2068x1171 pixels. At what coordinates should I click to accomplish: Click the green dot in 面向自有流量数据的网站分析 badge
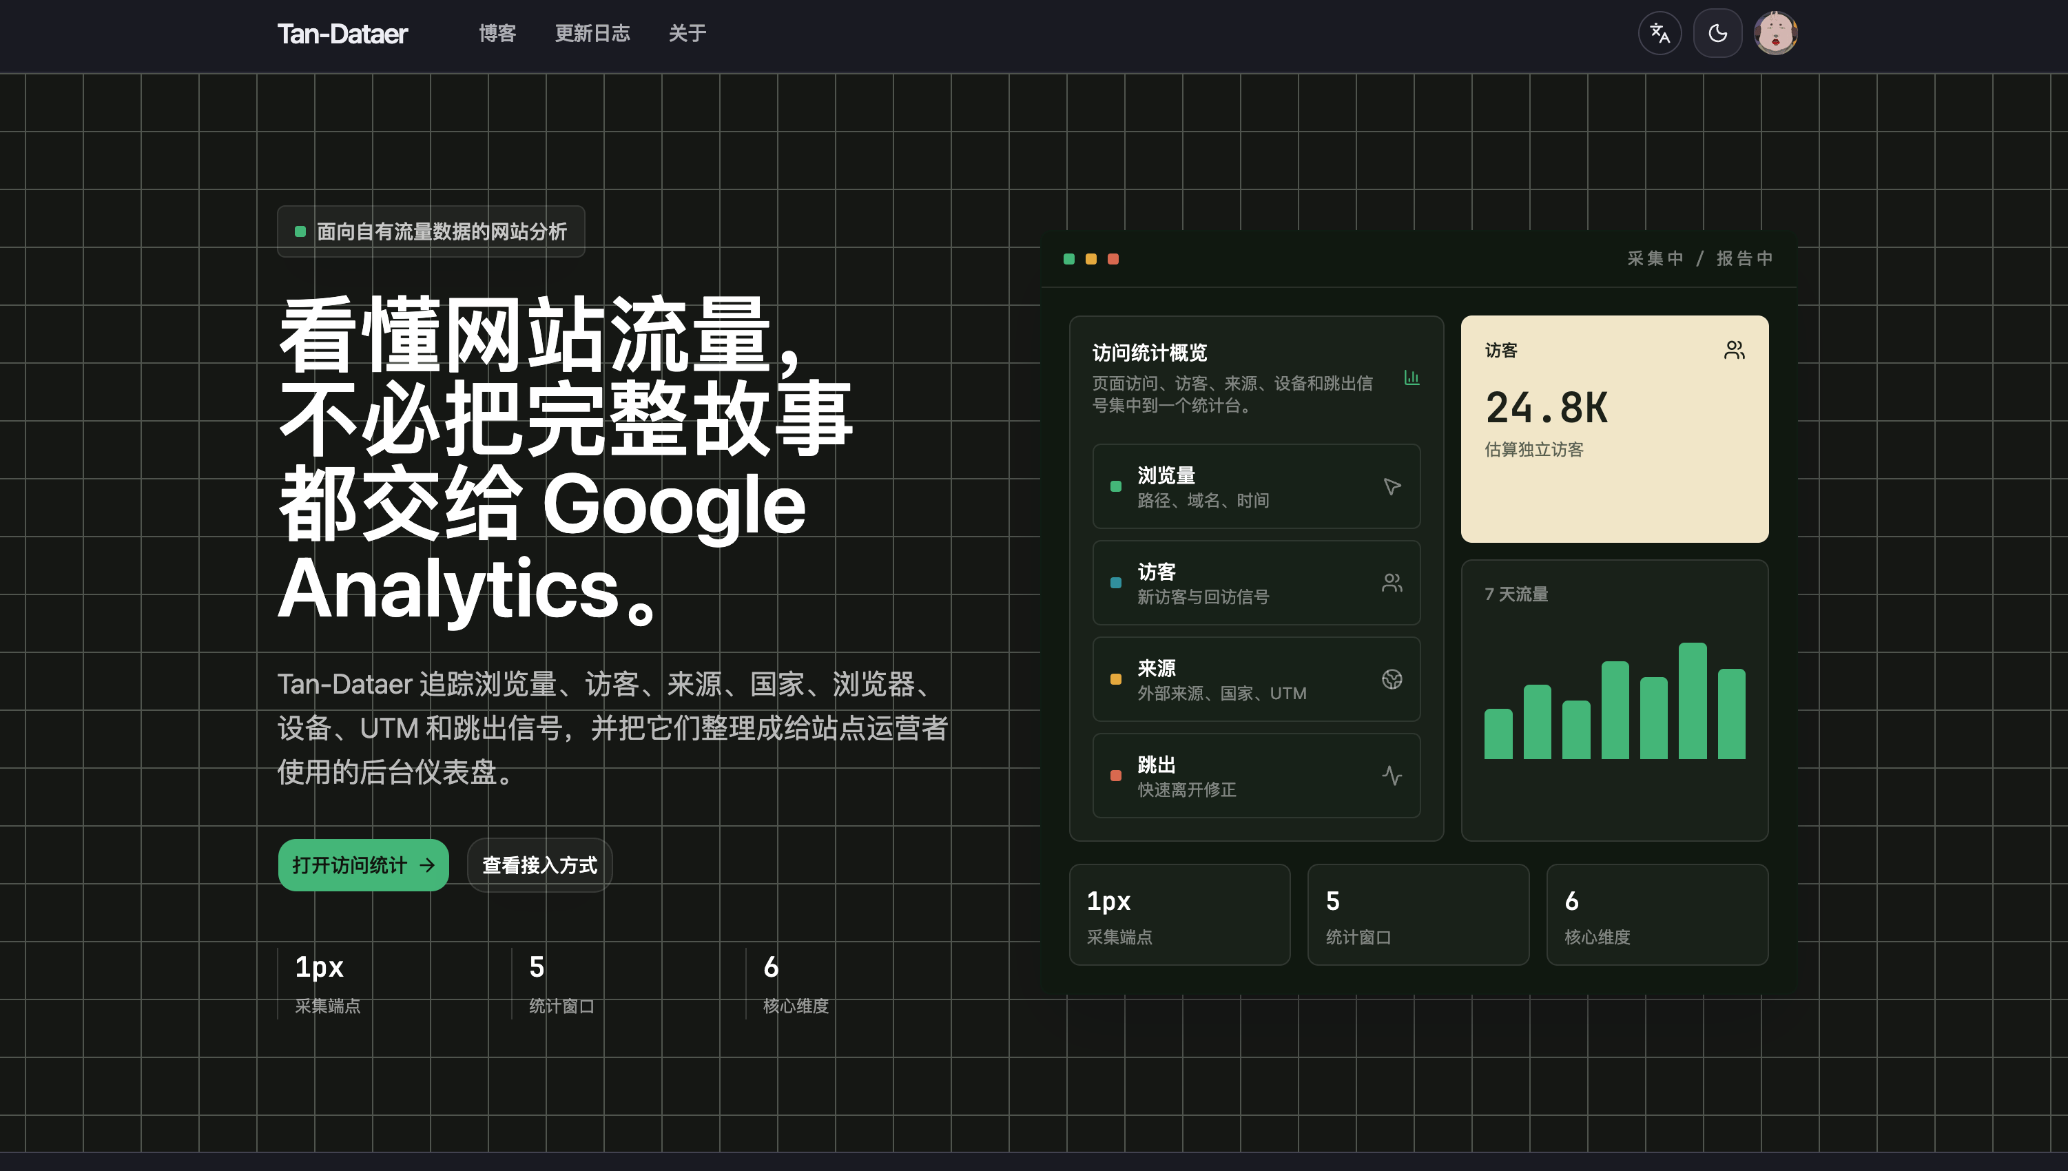coord(300,231)
